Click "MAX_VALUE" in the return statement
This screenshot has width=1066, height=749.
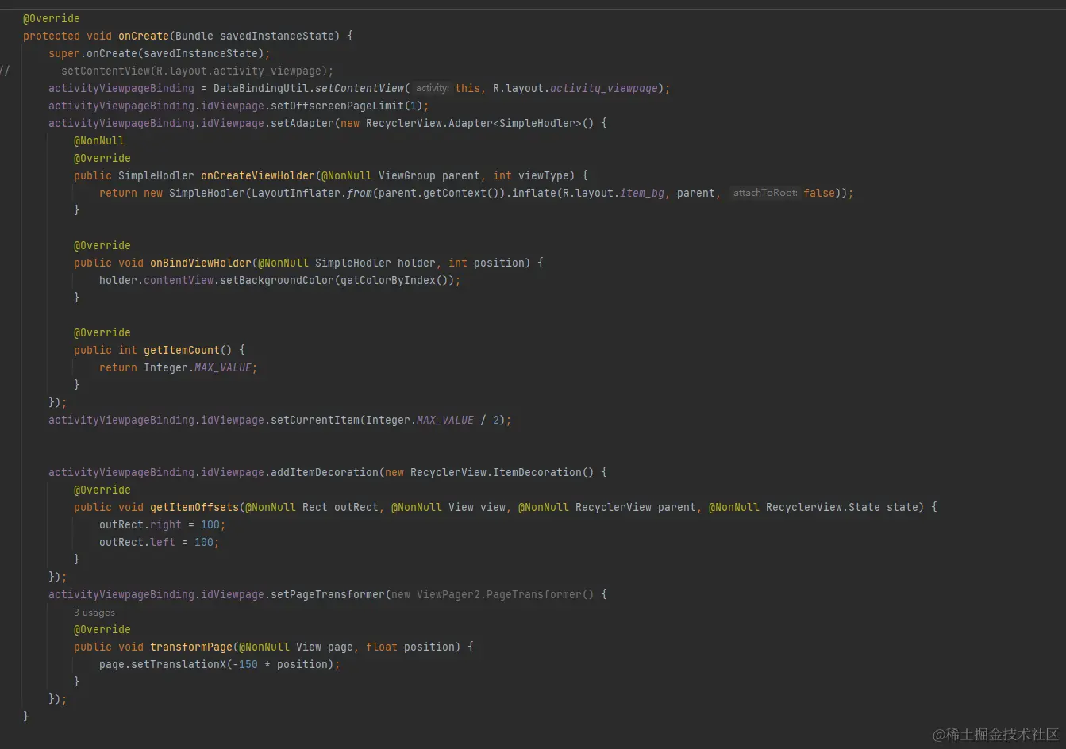(x=223, y=367)
